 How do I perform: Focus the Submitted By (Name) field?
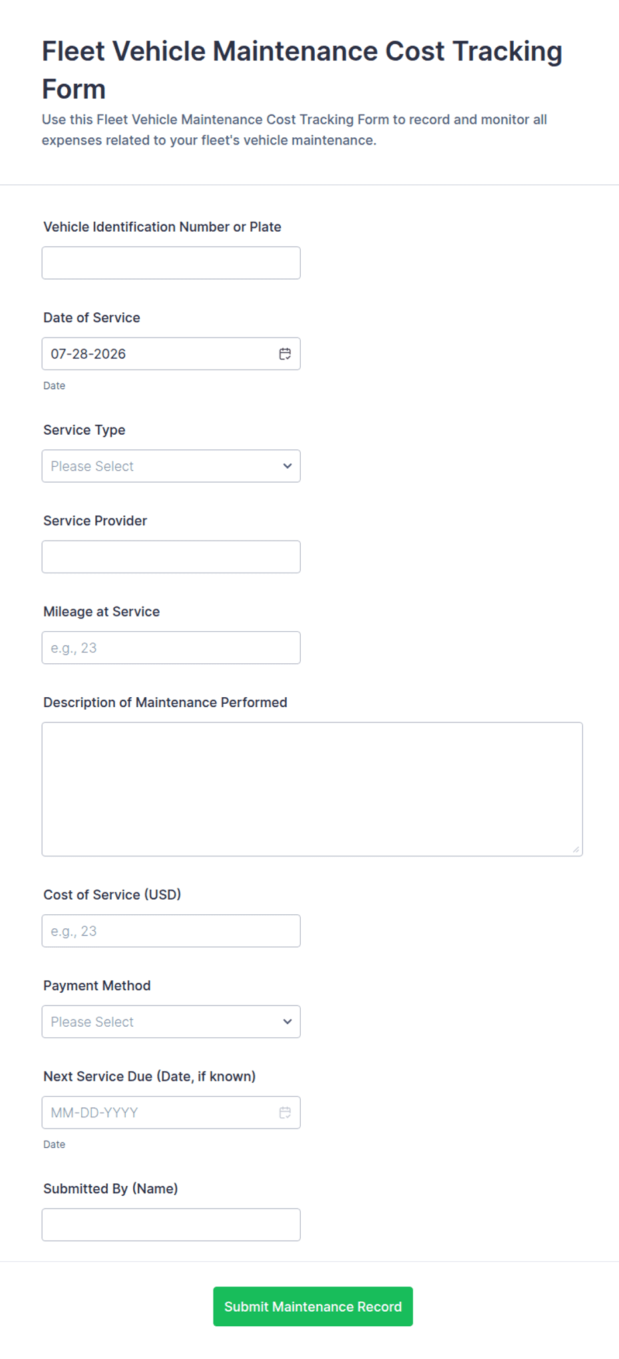[171, 1224]
